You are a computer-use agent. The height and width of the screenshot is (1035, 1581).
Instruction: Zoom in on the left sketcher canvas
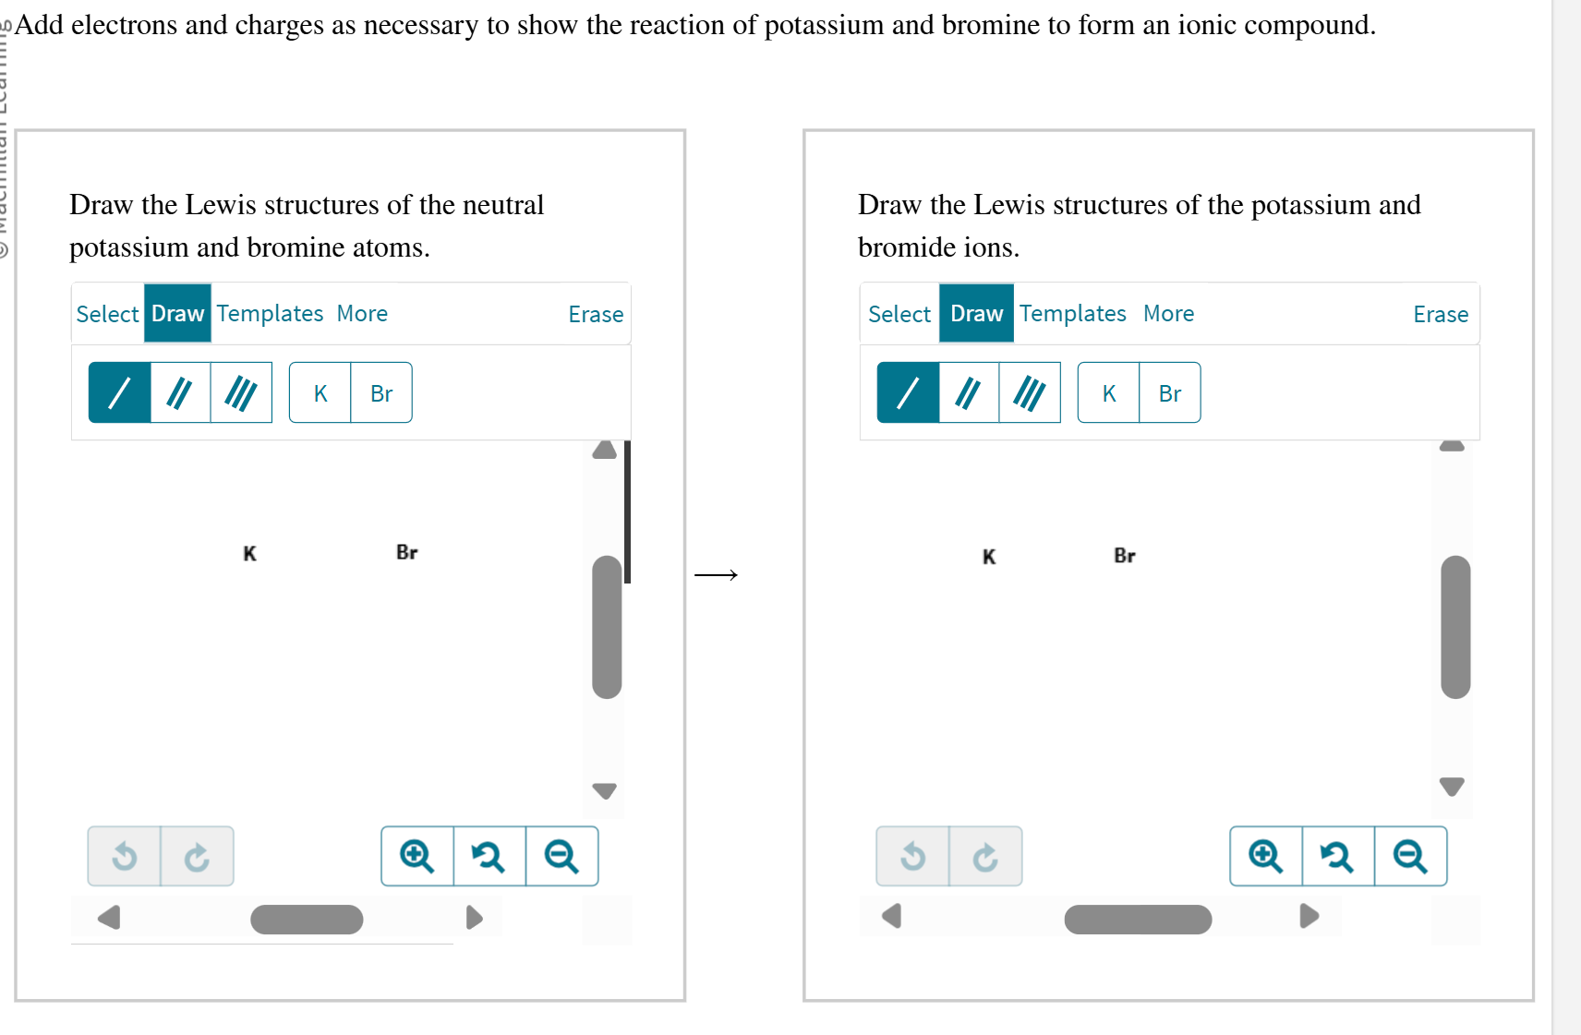tap(416, 856)
